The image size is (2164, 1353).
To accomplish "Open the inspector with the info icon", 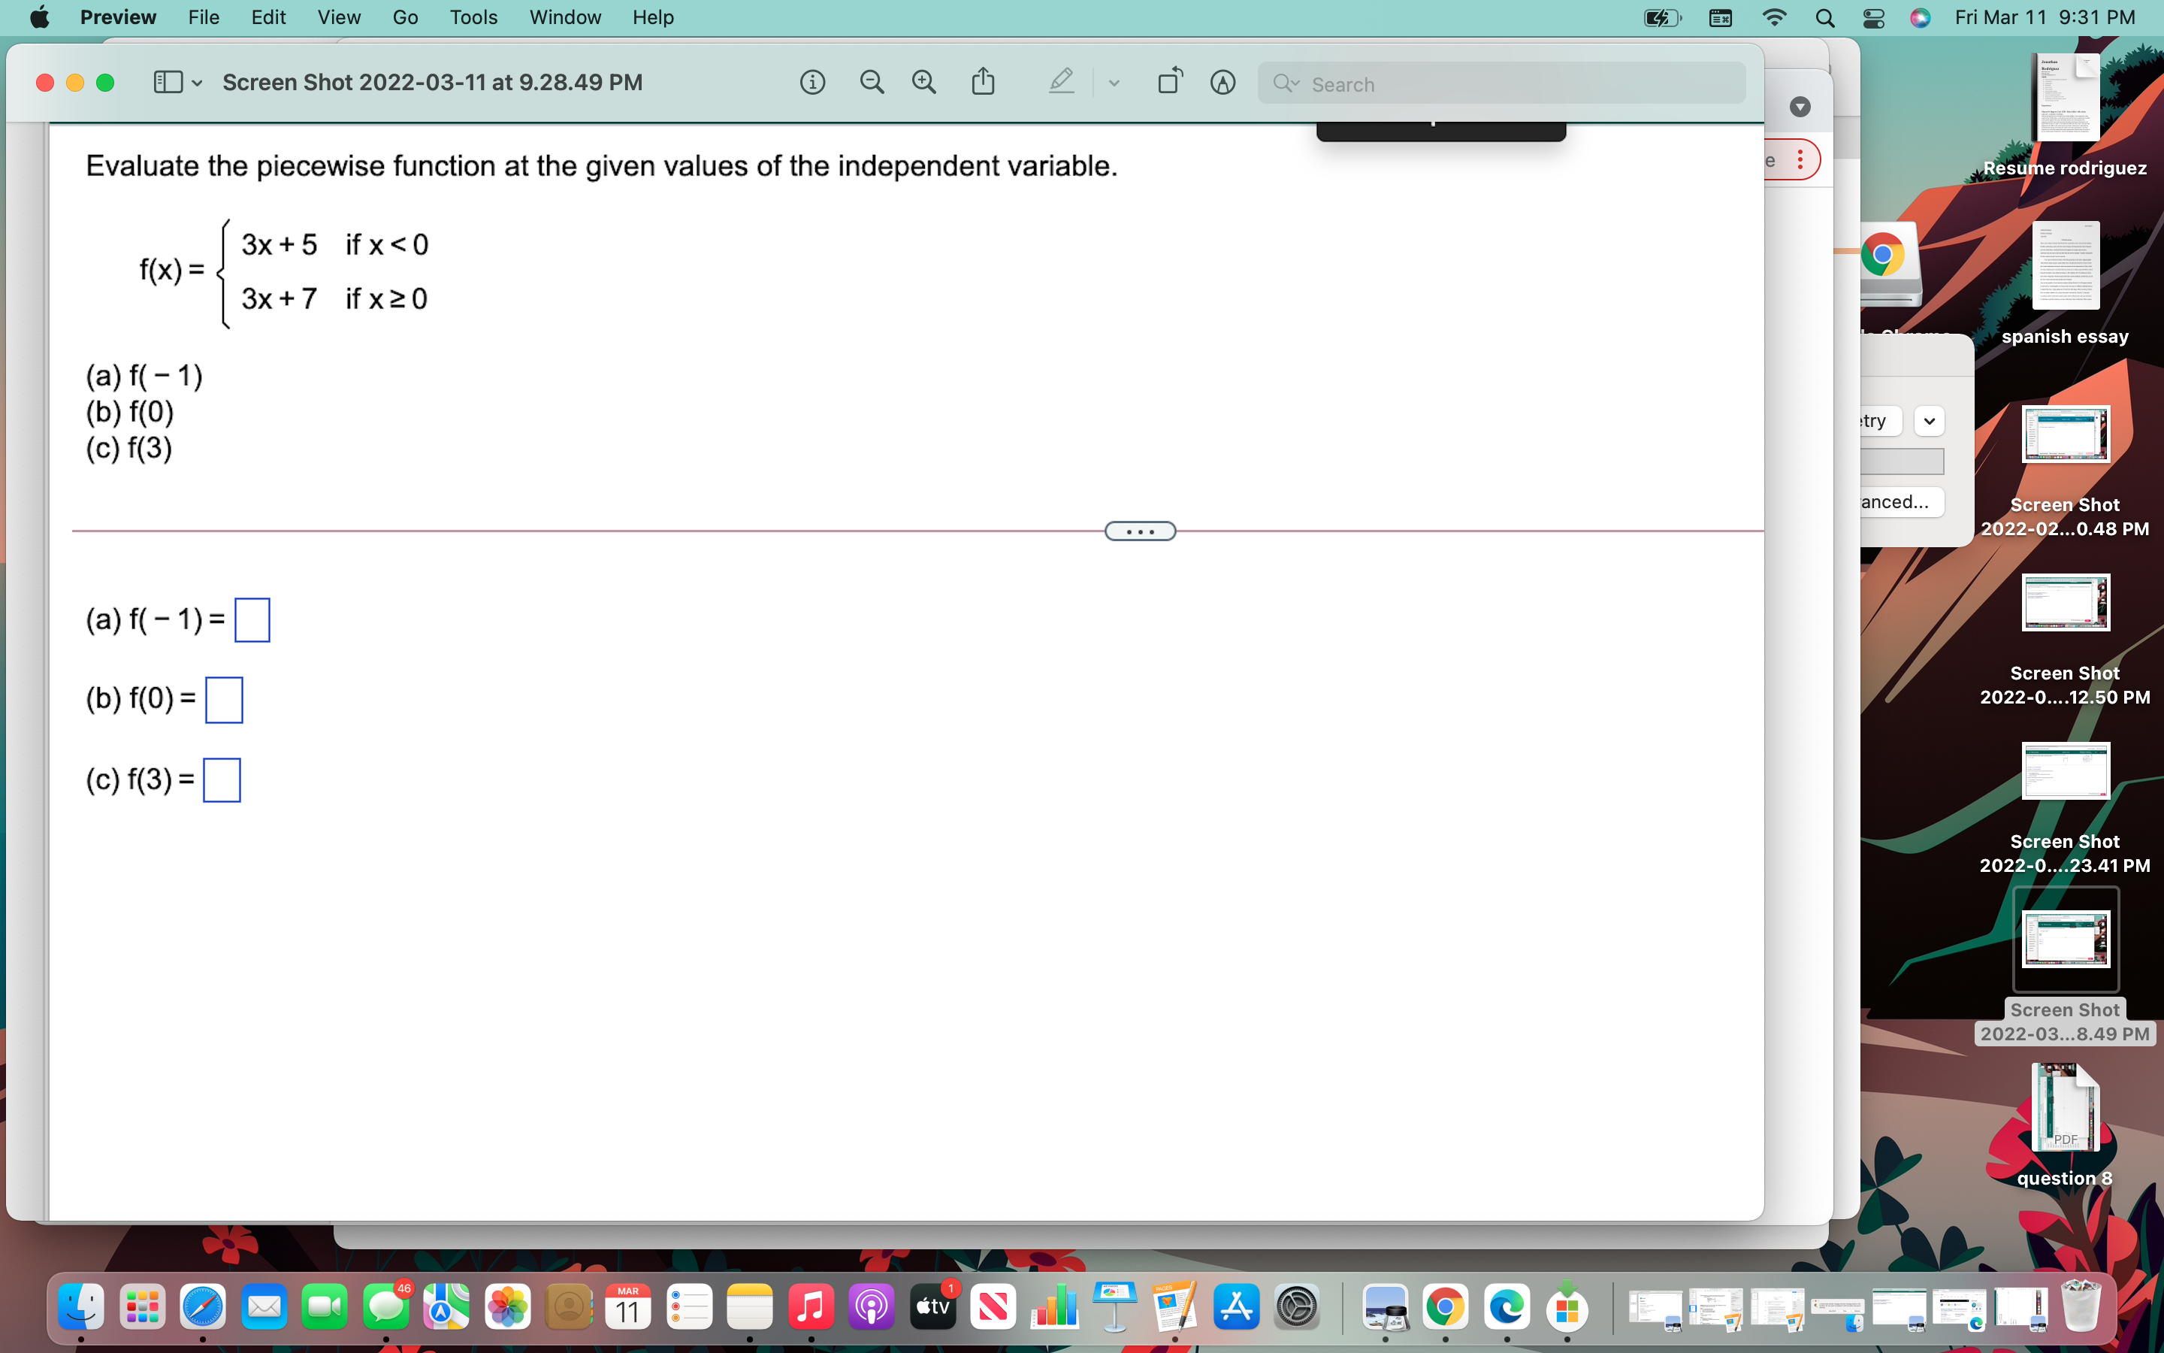I will point(812,81).
